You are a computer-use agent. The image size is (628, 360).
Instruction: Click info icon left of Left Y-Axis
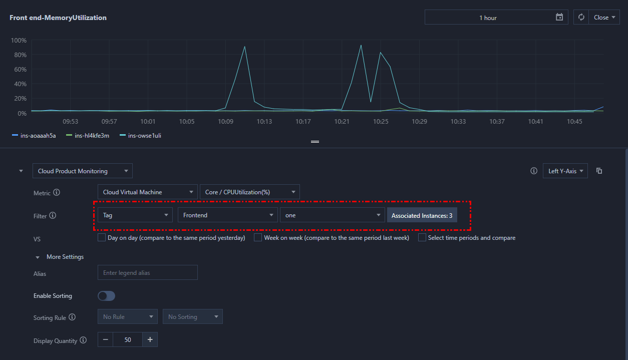point(534,171)
